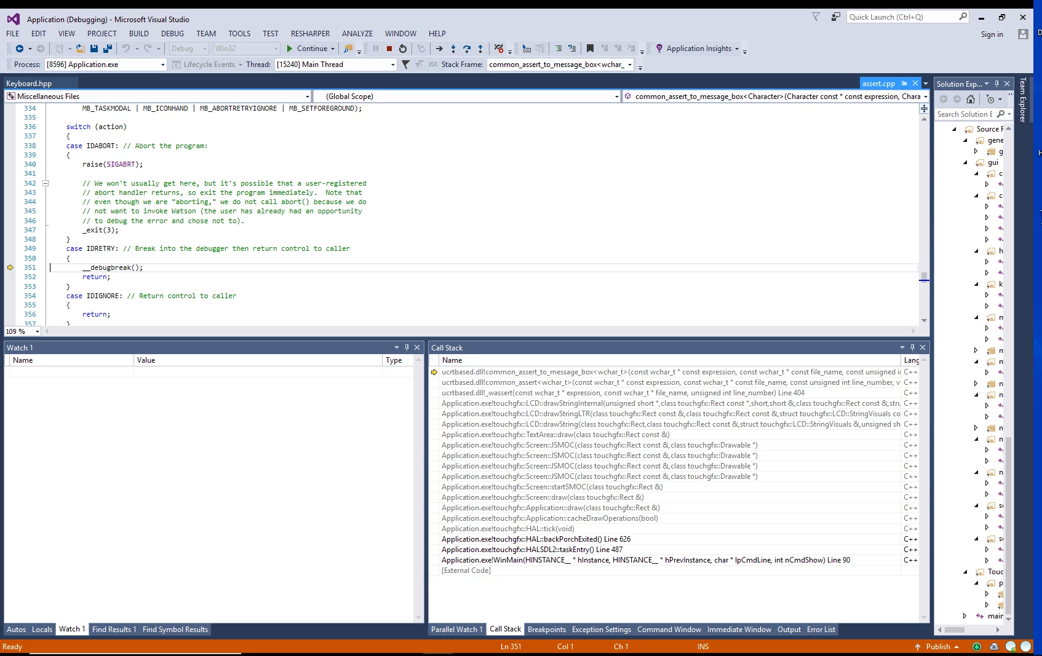Click the feedback icon beside Quick Launch

click(x=835, y=17)
